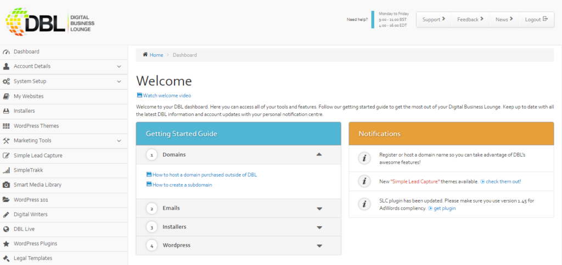Click info icon for Simple Lead Capture themes notification

[x=364, y=181]
